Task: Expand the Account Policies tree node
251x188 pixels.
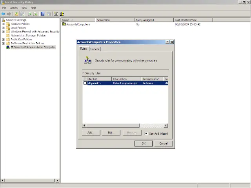Action: coord(4,24)
